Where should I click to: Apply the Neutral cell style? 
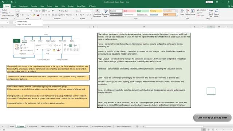[x=156, y=11]
